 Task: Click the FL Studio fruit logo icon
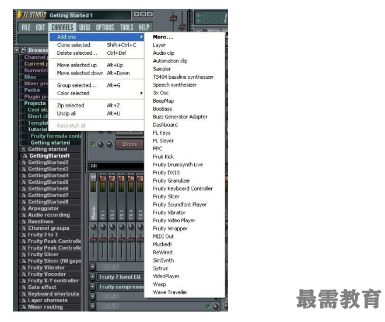point(20,15)
